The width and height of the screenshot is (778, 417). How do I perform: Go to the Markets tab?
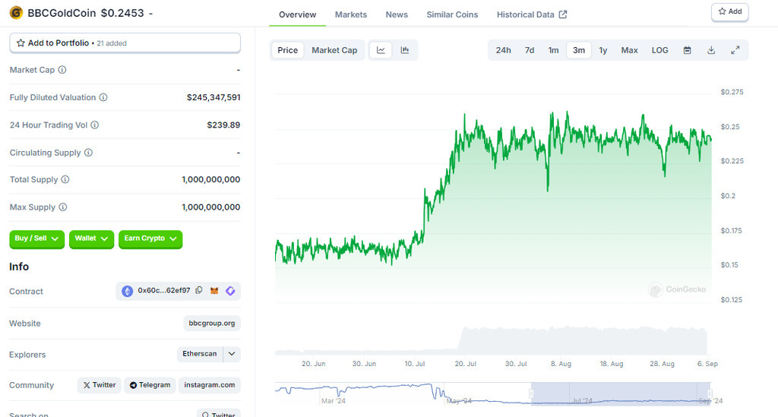click(x=350, y=14)
